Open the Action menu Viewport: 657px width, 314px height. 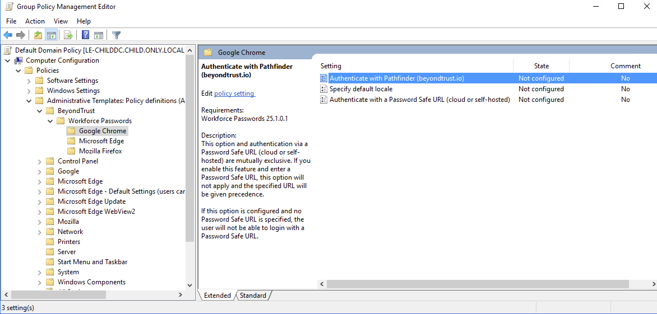[x=35, y=21]
